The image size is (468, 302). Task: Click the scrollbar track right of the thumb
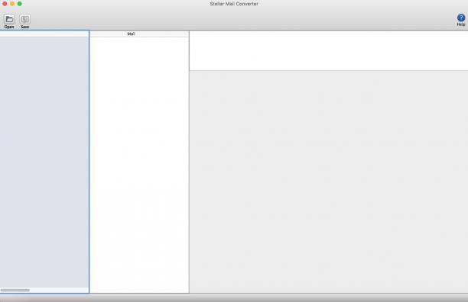[59, 290]
